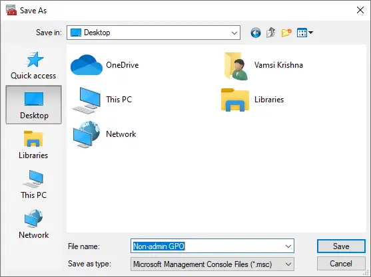Select the Libraries folder icon in file list
This screenshot has height=277, width=371.
tap(235, 100)
